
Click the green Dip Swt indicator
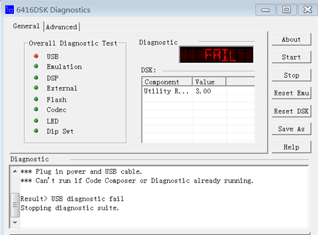tap(36, 131)
